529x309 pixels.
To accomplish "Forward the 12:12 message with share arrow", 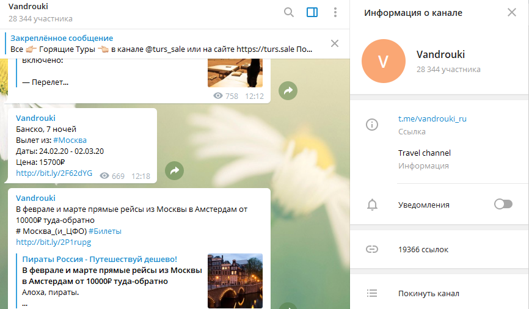I will tap(288, 91).
